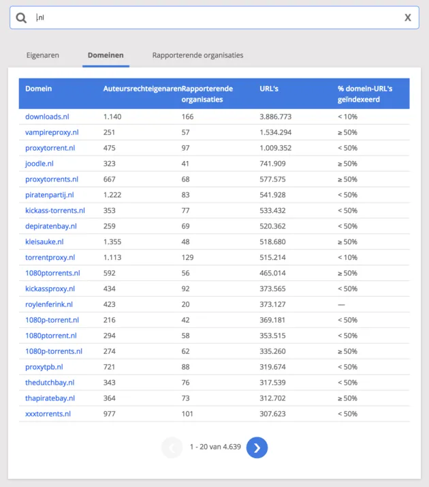Select reporting organisations value 166
429x487 pixels.
[187, 117]
